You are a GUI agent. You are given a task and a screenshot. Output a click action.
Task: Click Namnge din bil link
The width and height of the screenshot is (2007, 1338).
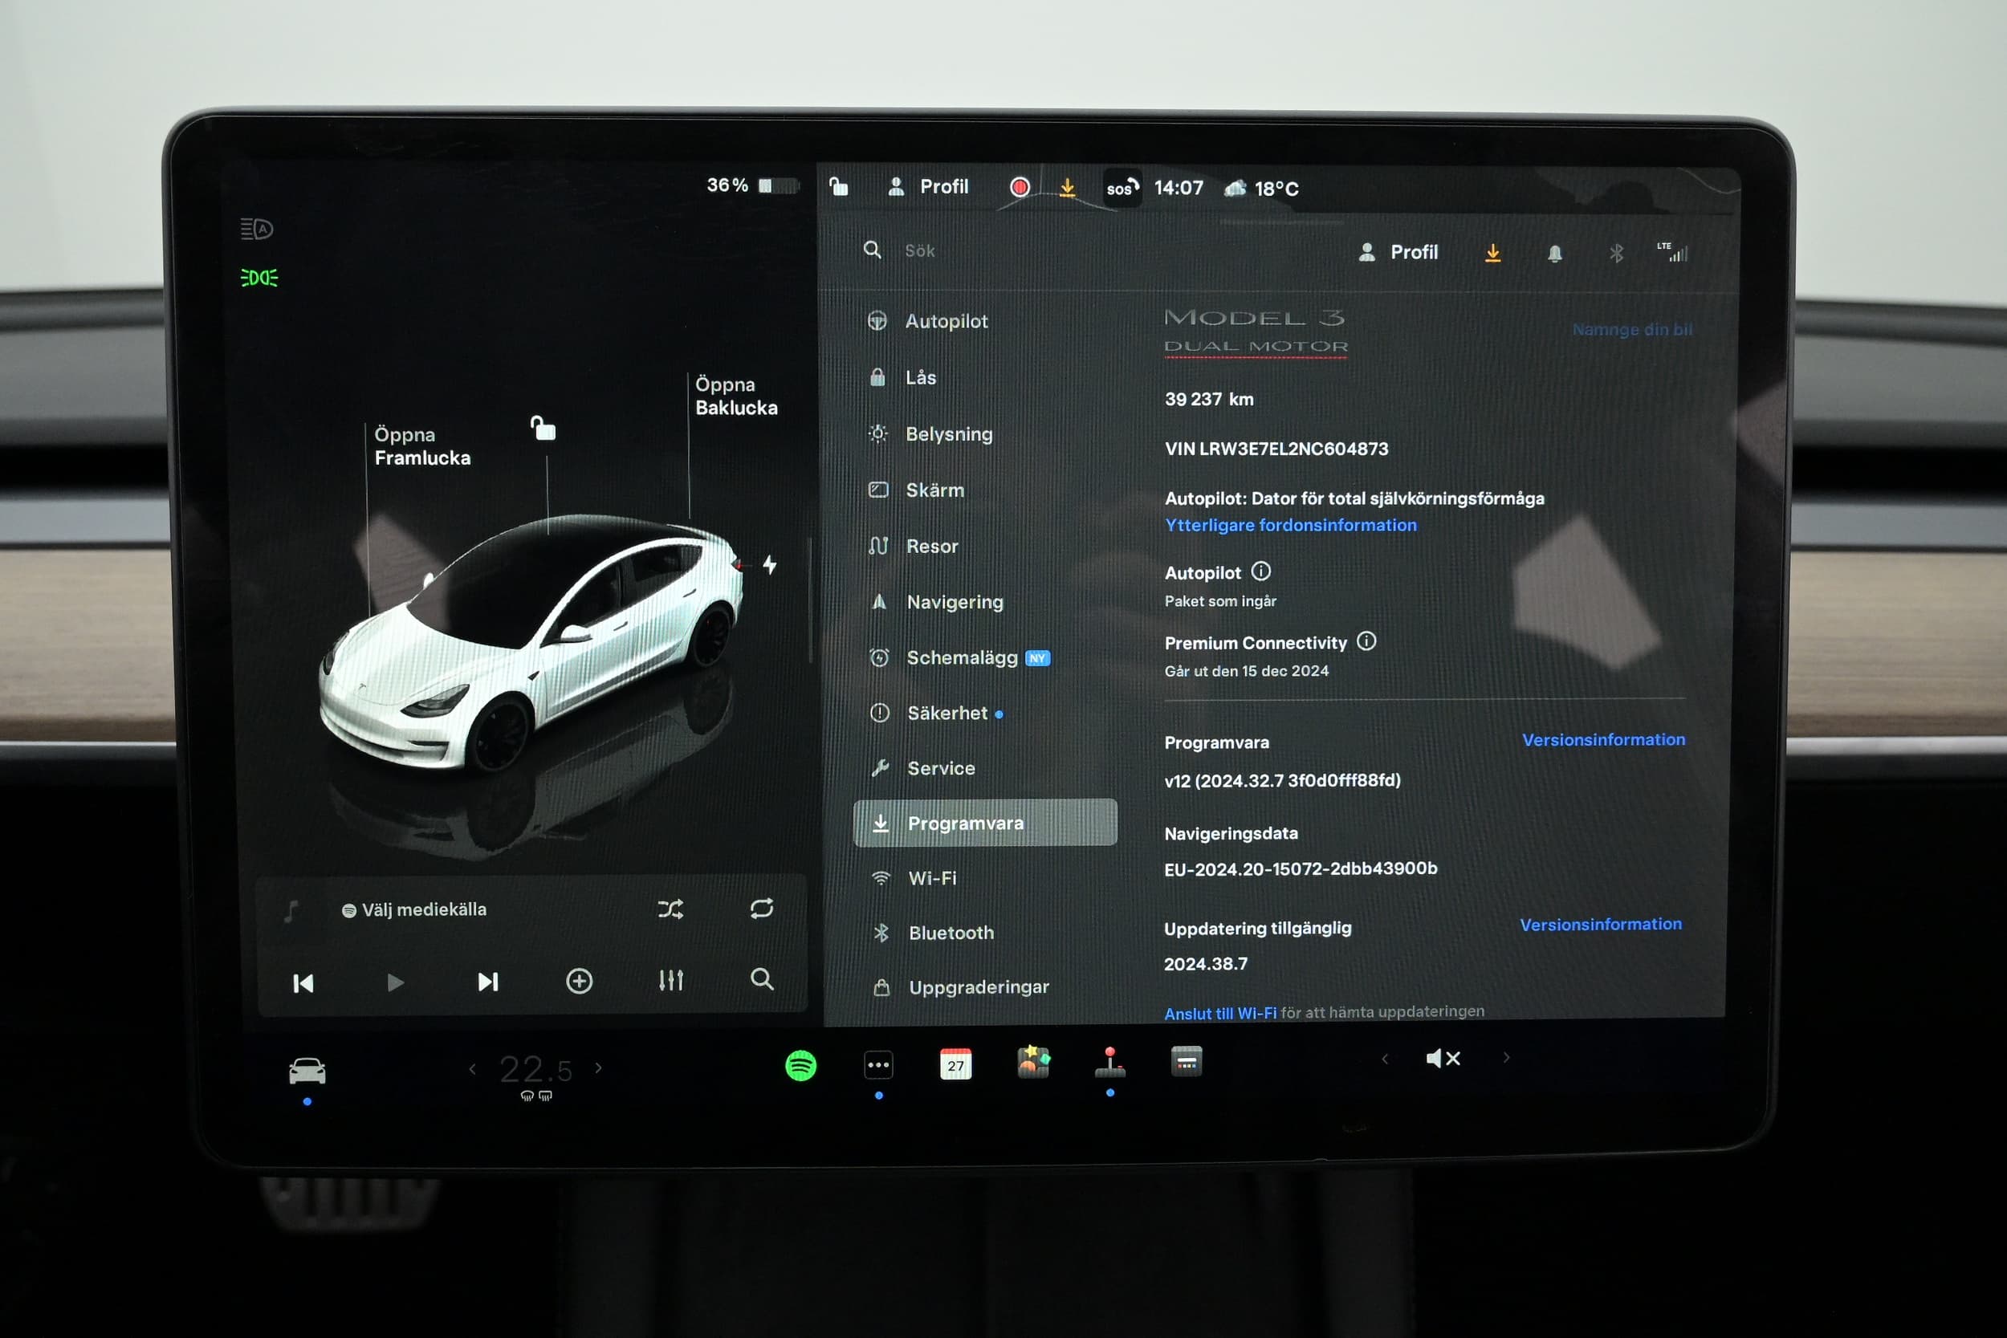[1631, 329]
